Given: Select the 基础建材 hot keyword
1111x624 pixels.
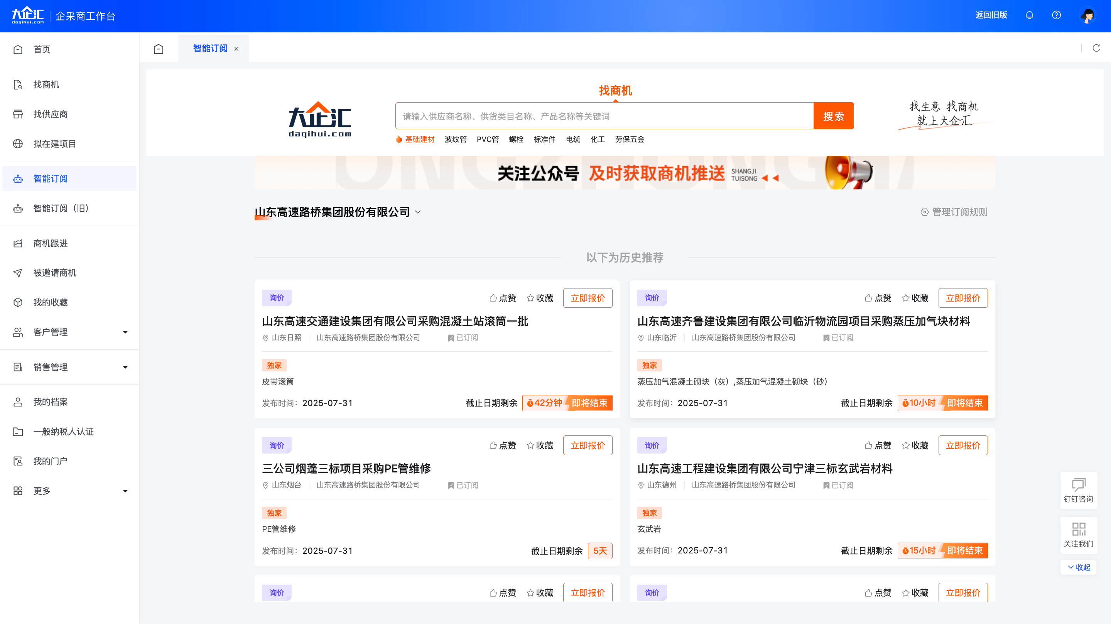Looking at the screenshot, I should 419,140.
